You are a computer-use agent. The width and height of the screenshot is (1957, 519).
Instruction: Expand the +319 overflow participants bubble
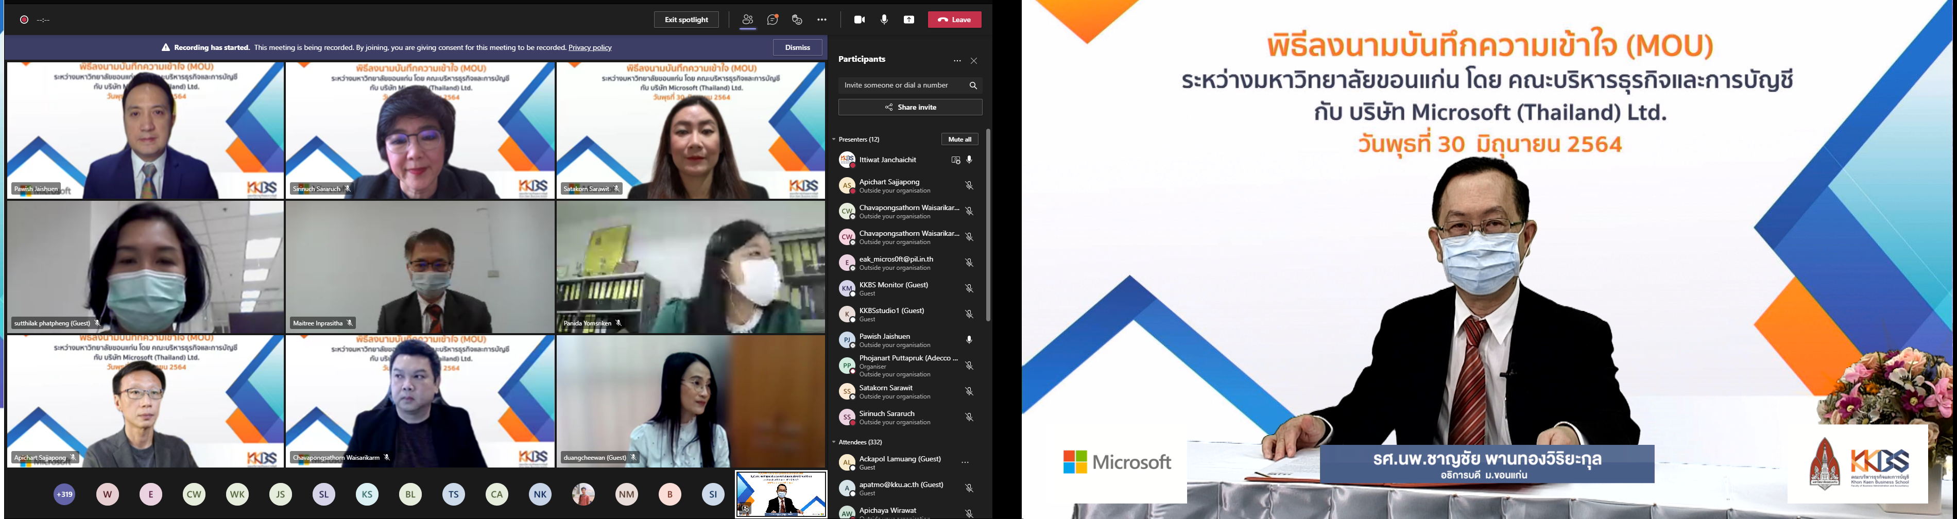tap(64, 495)
